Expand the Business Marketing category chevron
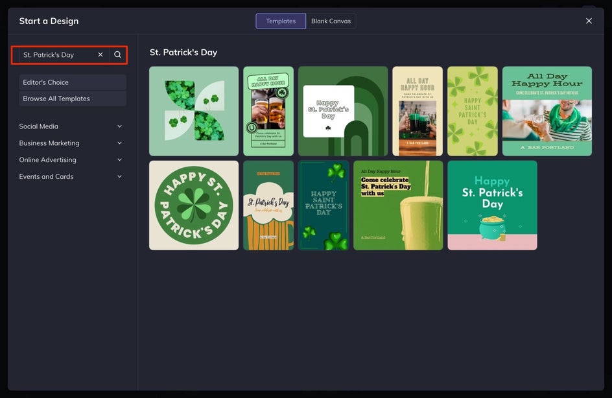This screenshot has height=398, width=612. click(x=119, y=143)
